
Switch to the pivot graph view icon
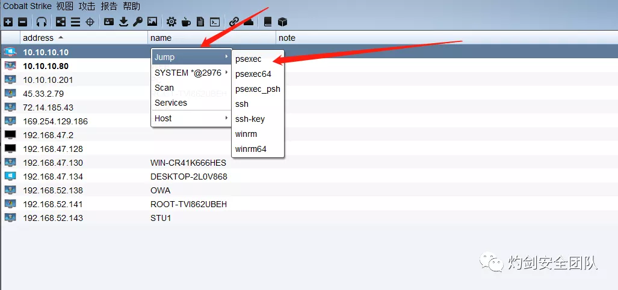click(61, 22)
